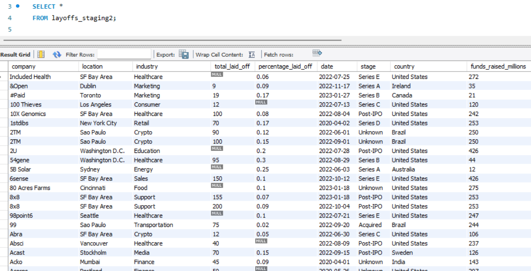Click the 'Energy' industry cell
531x271 pixels.
(171, 169)
